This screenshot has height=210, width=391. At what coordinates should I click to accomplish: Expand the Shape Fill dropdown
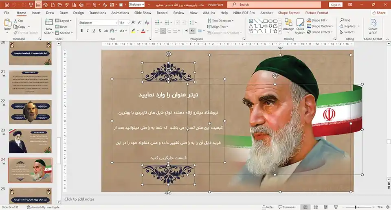coord(317,20)
